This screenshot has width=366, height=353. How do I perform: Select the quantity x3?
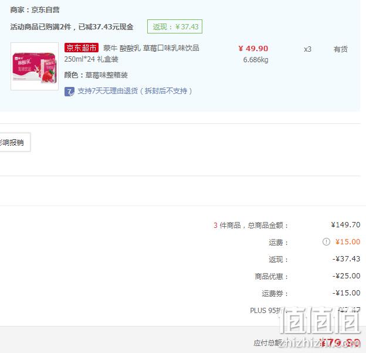click(x=307, y=49)
